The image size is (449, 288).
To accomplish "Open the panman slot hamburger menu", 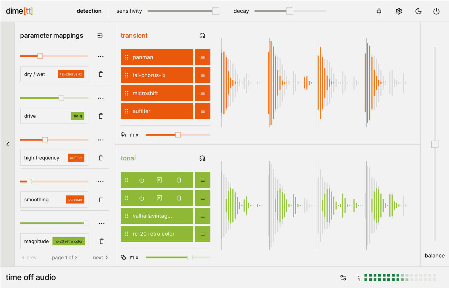I will click(x=203, y=58).
